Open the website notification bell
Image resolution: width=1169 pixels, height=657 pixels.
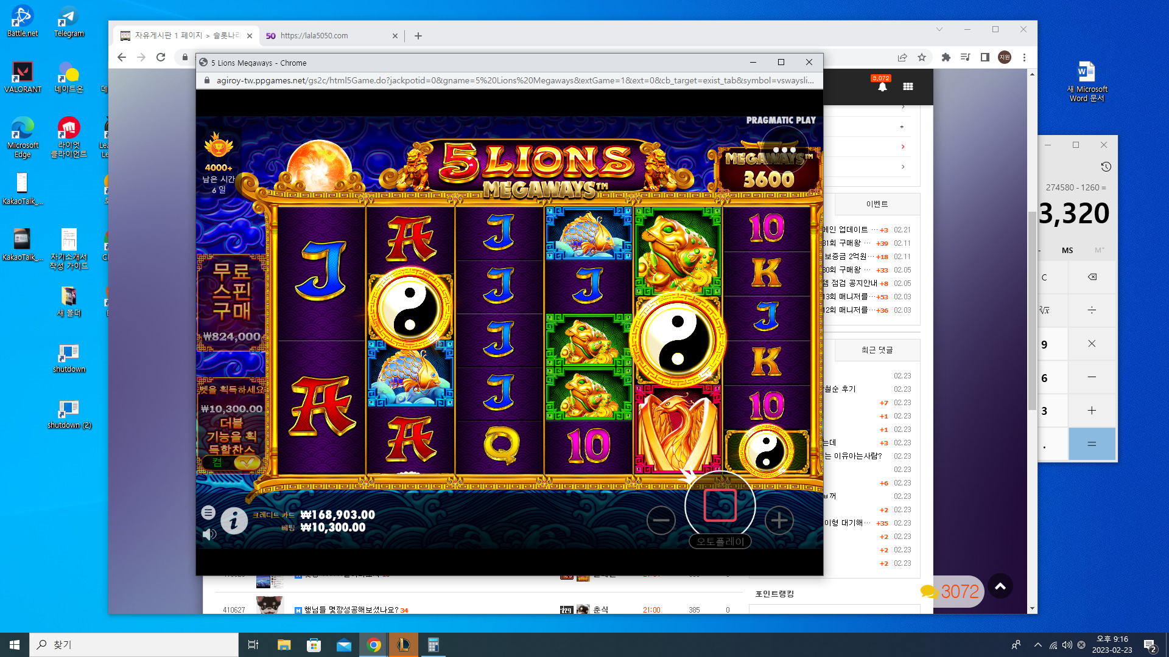tap(882, 86)
